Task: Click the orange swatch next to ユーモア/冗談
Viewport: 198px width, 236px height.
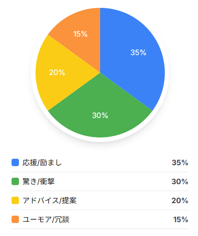Action: click(15, 219)
